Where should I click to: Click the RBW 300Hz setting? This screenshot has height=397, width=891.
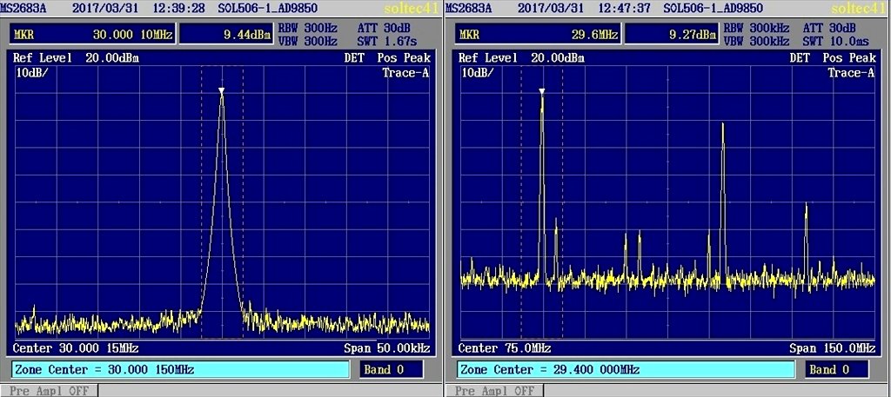(x=307, y=27)
